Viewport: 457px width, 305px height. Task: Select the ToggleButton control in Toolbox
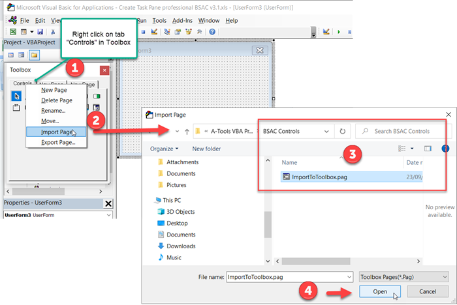pos(97,96)
